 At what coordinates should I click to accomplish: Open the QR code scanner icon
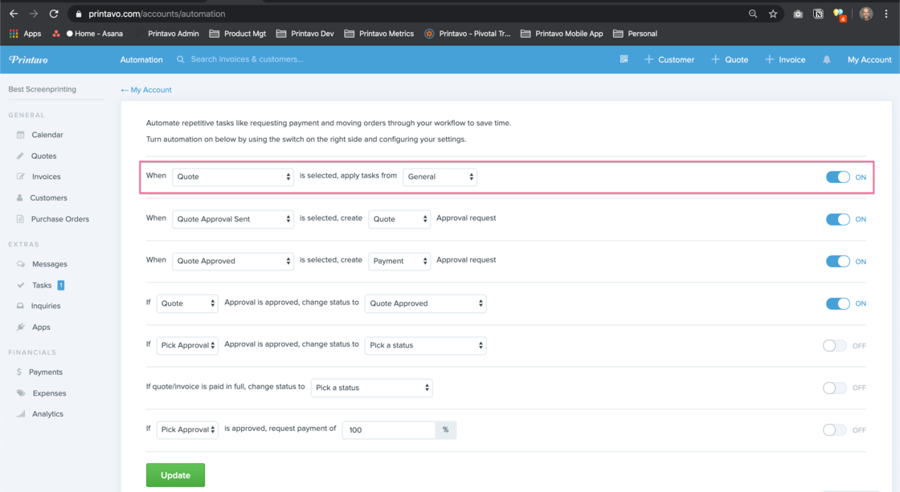(x=624, y=59)
